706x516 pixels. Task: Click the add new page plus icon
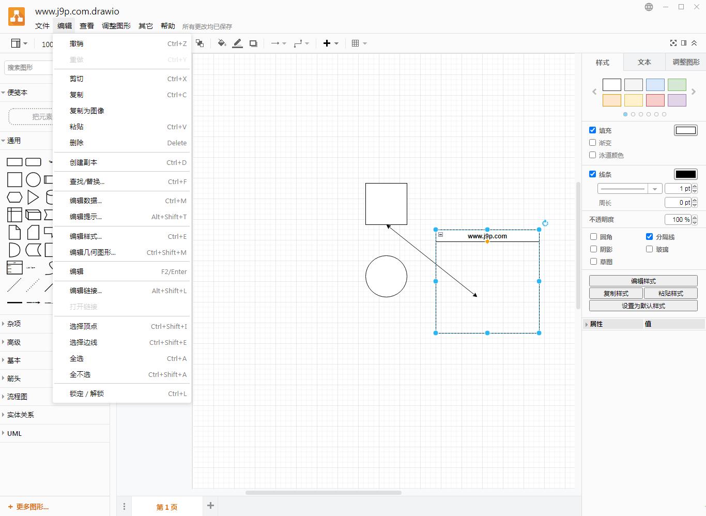[210, 506]
